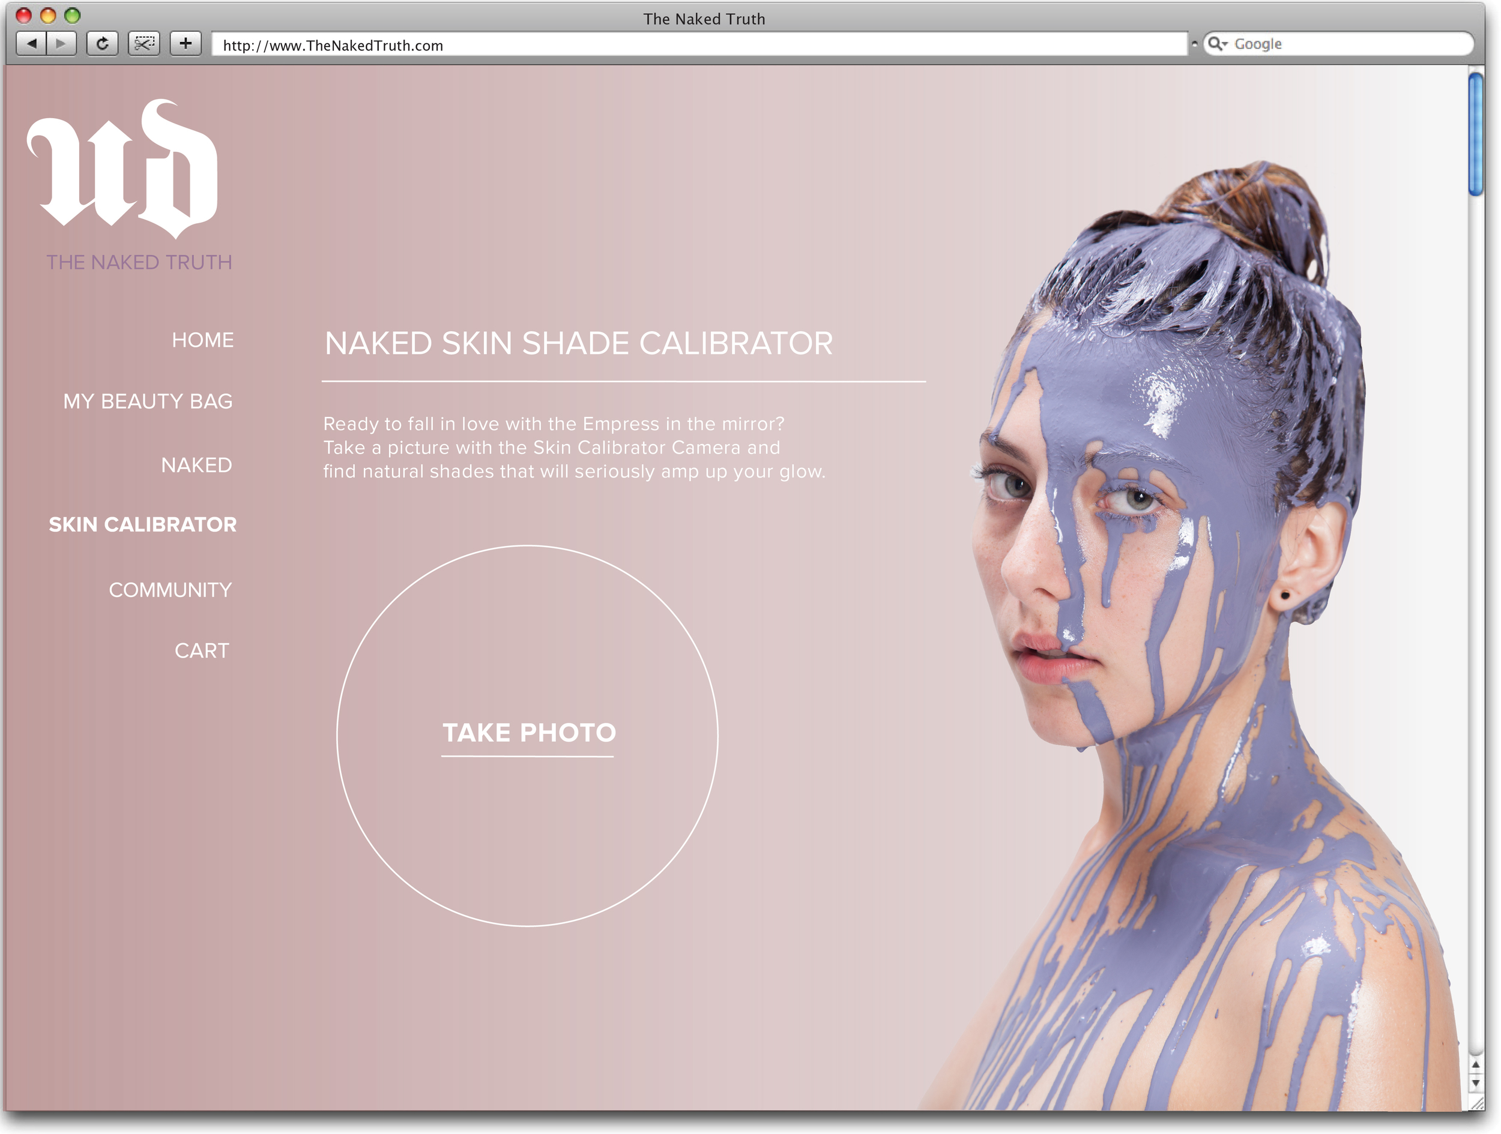Image resolution: width=1501 pixels, height=1134 pixels.
Task: Click the URL address bar field
Action: tap(699, 46)
